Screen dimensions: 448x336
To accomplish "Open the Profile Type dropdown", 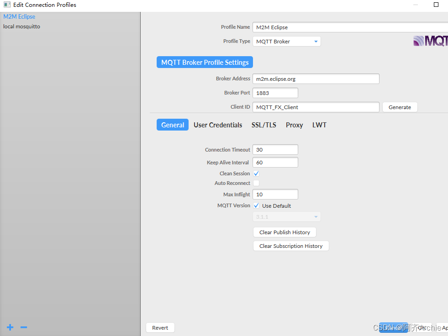I will (287, 42).
